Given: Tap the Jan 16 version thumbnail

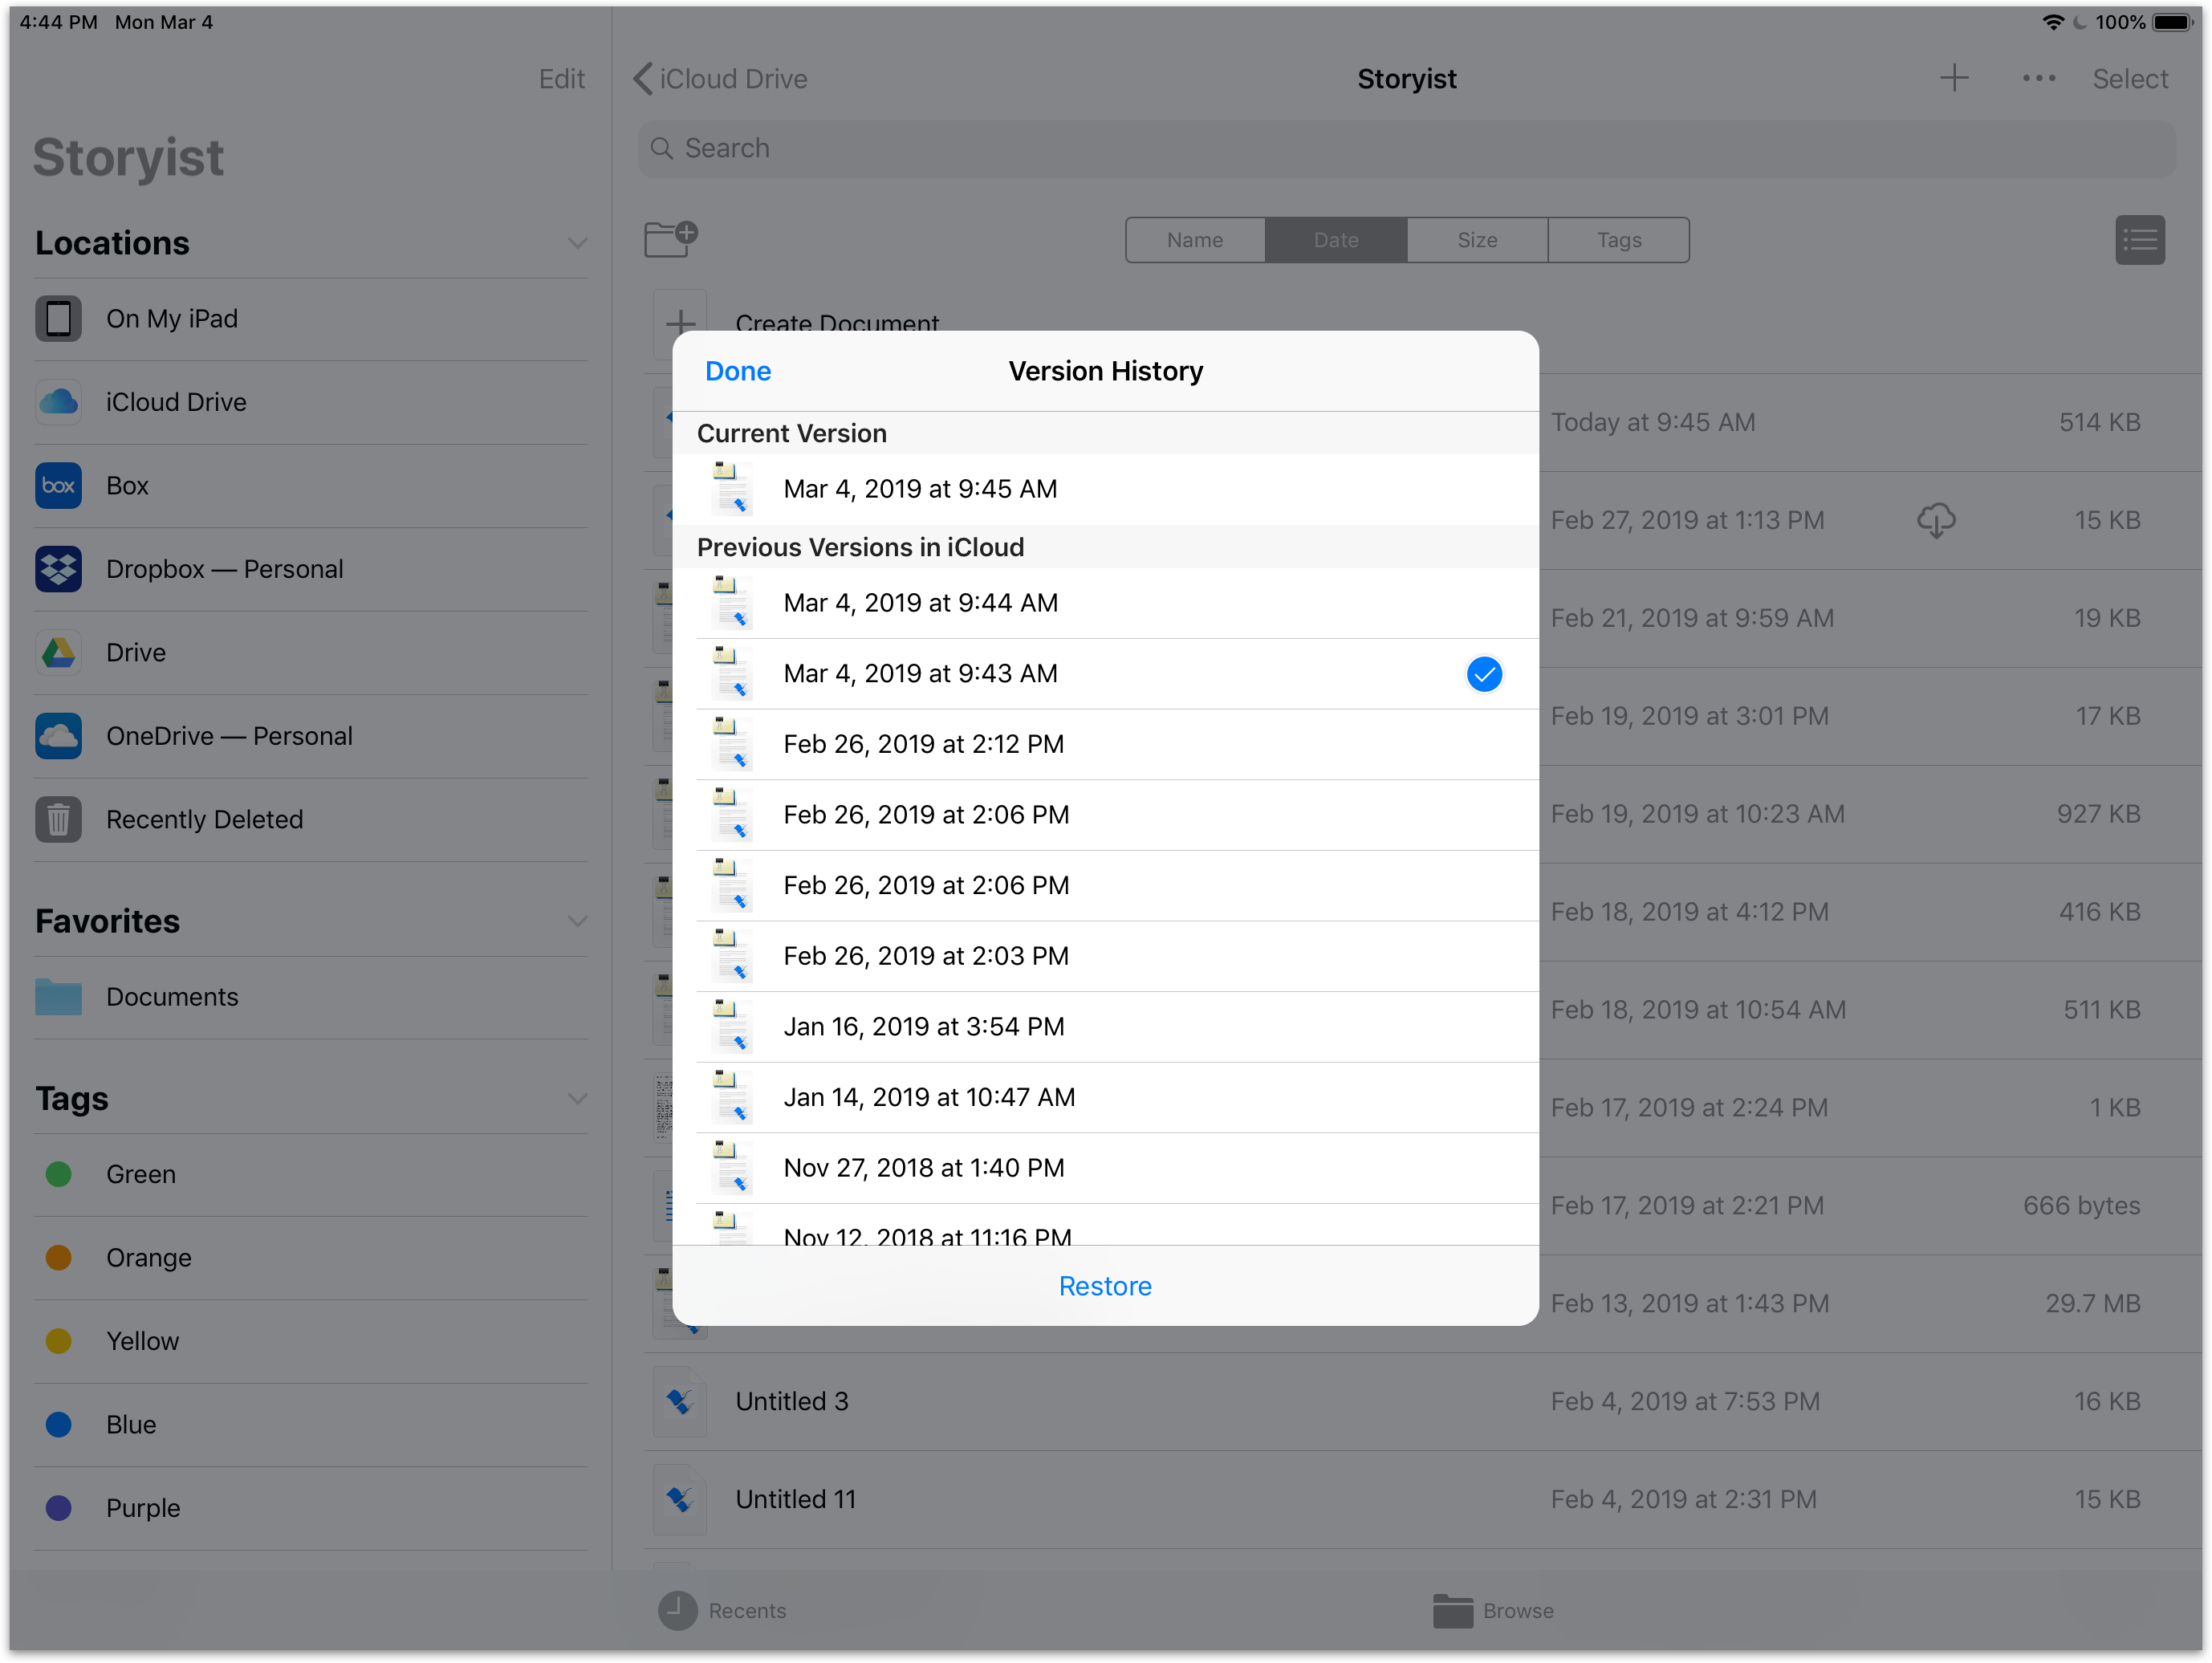Looking at the screenshot, I should coord(731,1026).
